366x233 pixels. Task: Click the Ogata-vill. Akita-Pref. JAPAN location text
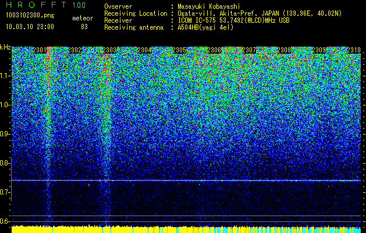(260, 13)
